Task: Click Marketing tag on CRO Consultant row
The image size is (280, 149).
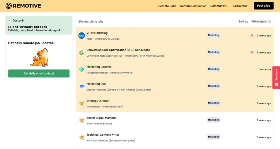Action: [214, 52]
